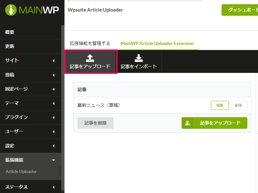
Task: Open ユーザー in the sidebar
Action: pos(31,132)
